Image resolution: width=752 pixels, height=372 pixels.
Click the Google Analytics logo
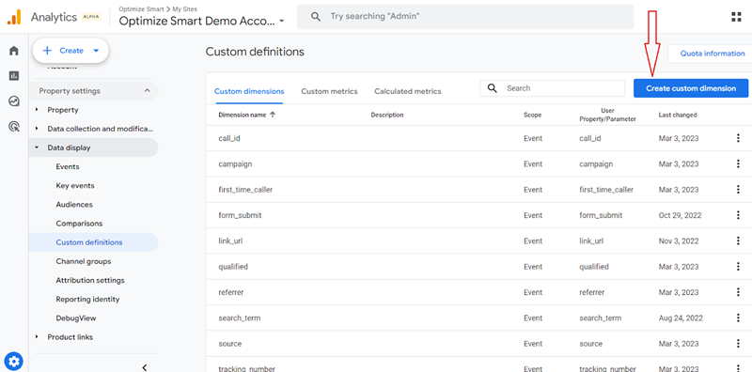click(x=14, y=17)
